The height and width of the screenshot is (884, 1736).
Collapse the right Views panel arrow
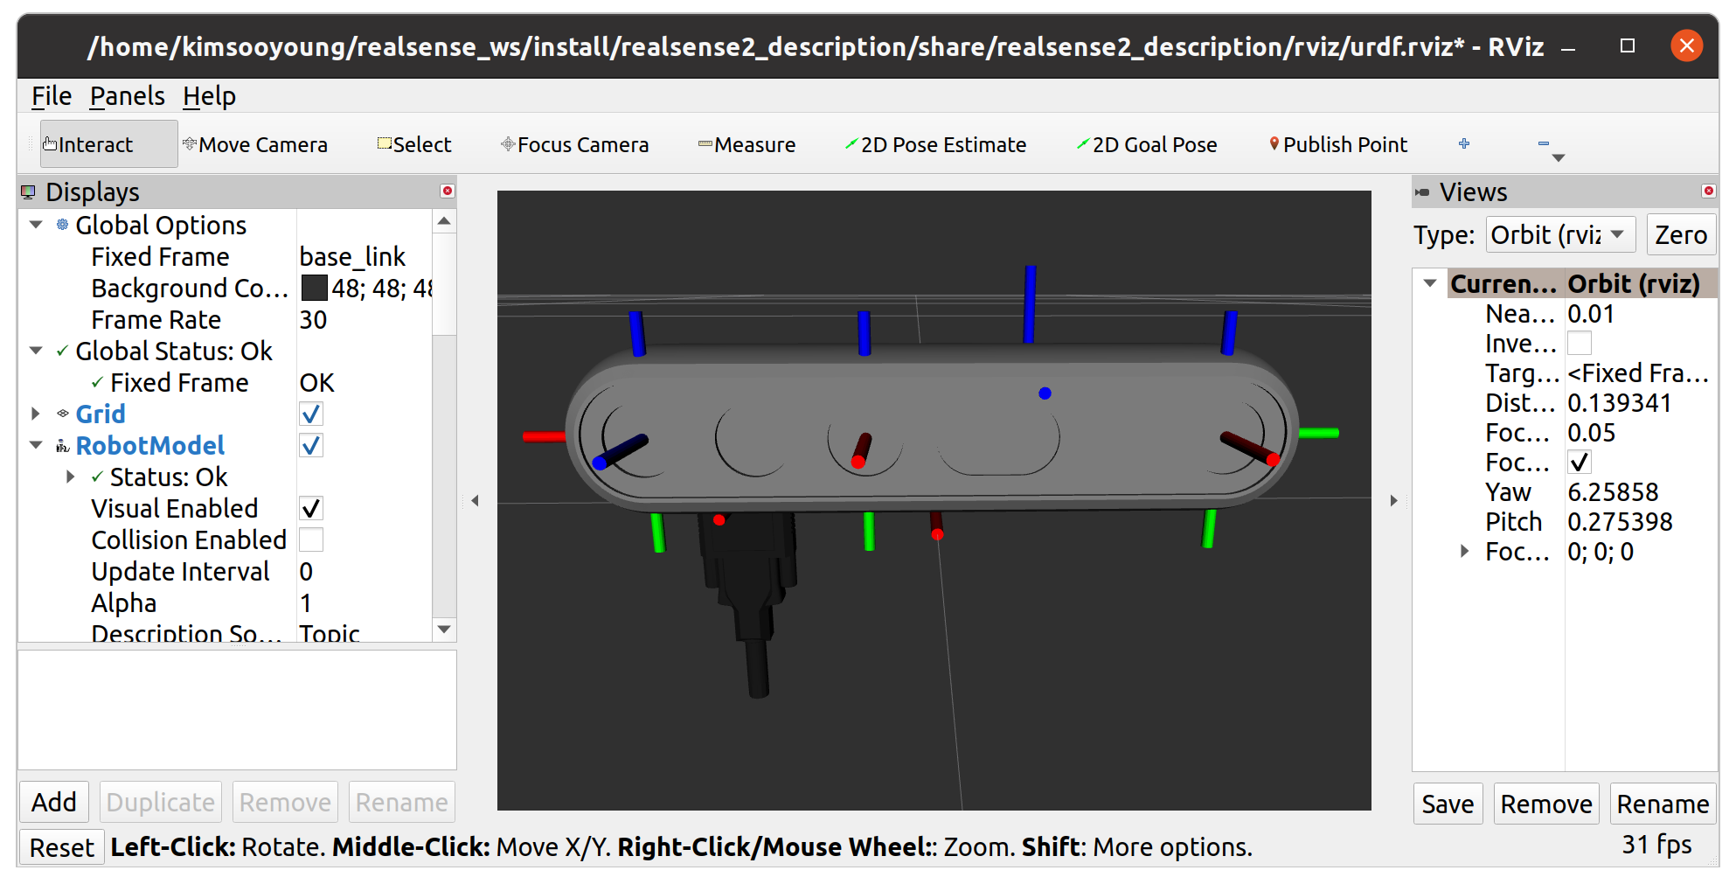(1393, 501)
